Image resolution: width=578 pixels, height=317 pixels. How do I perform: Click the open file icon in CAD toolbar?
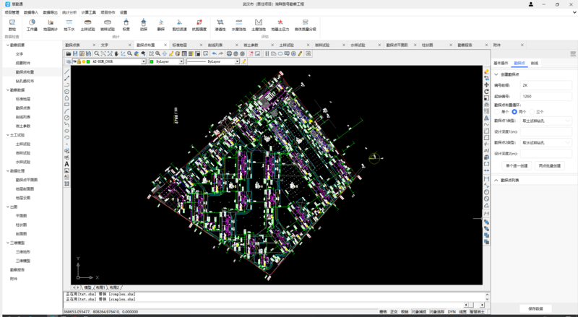69,54
